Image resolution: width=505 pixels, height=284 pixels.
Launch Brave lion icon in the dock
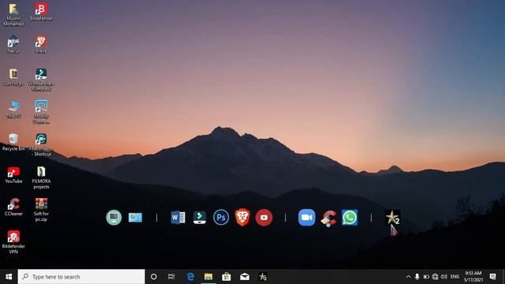click(242, 218)
